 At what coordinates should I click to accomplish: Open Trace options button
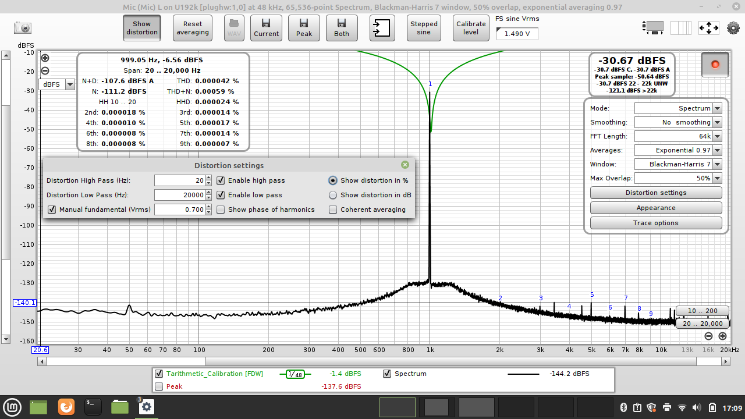(656, 223)
